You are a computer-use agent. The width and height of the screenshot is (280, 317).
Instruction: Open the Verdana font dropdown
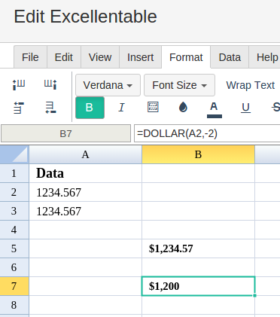click(x=108, y=85)
